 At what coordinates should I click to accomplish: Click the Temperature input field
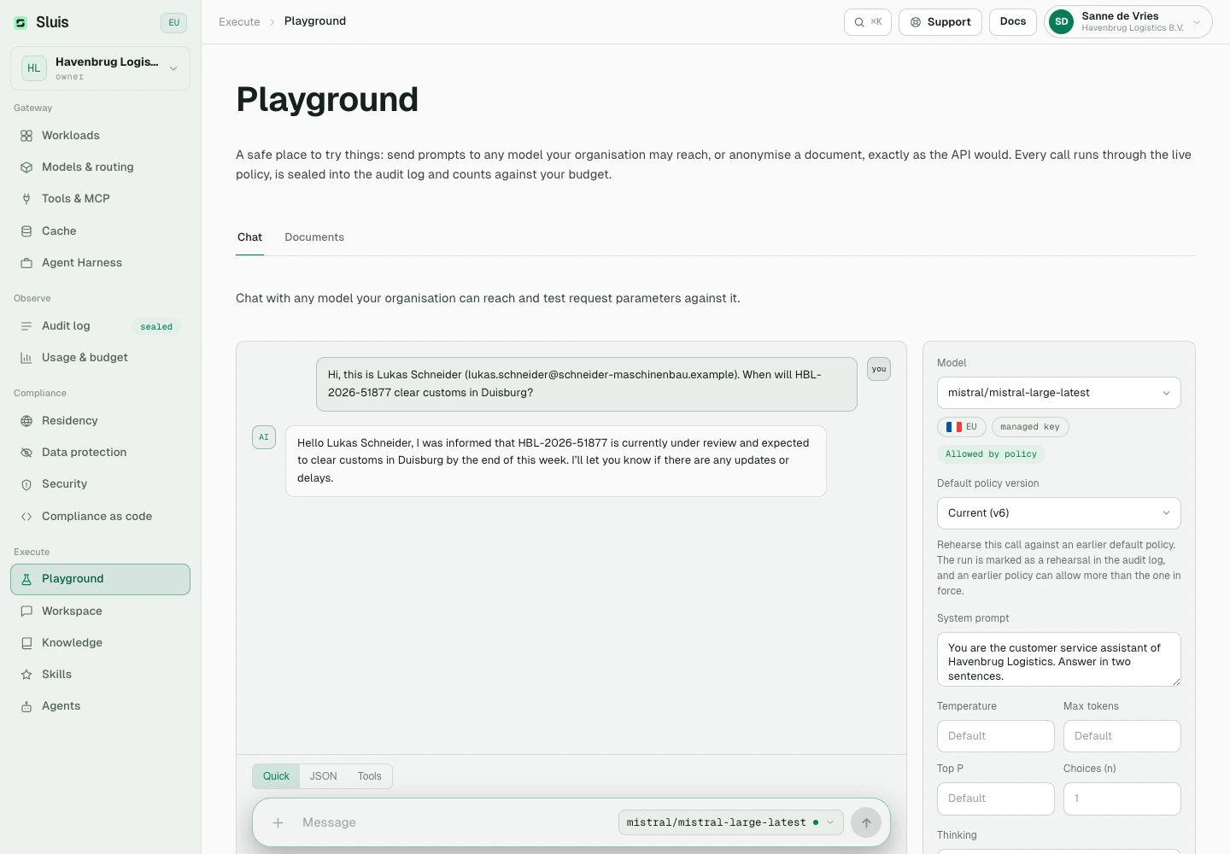pos(996,736)
